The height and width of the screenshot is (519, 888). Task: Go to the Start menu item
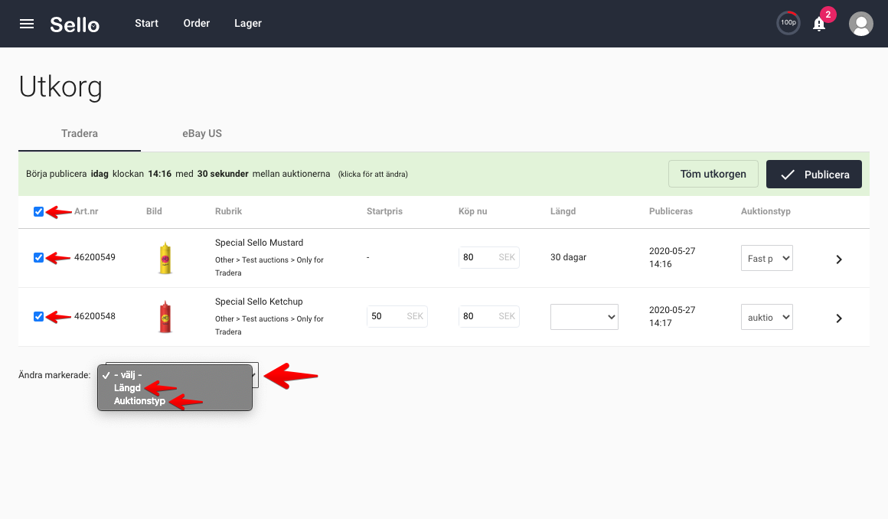(147, 23)
